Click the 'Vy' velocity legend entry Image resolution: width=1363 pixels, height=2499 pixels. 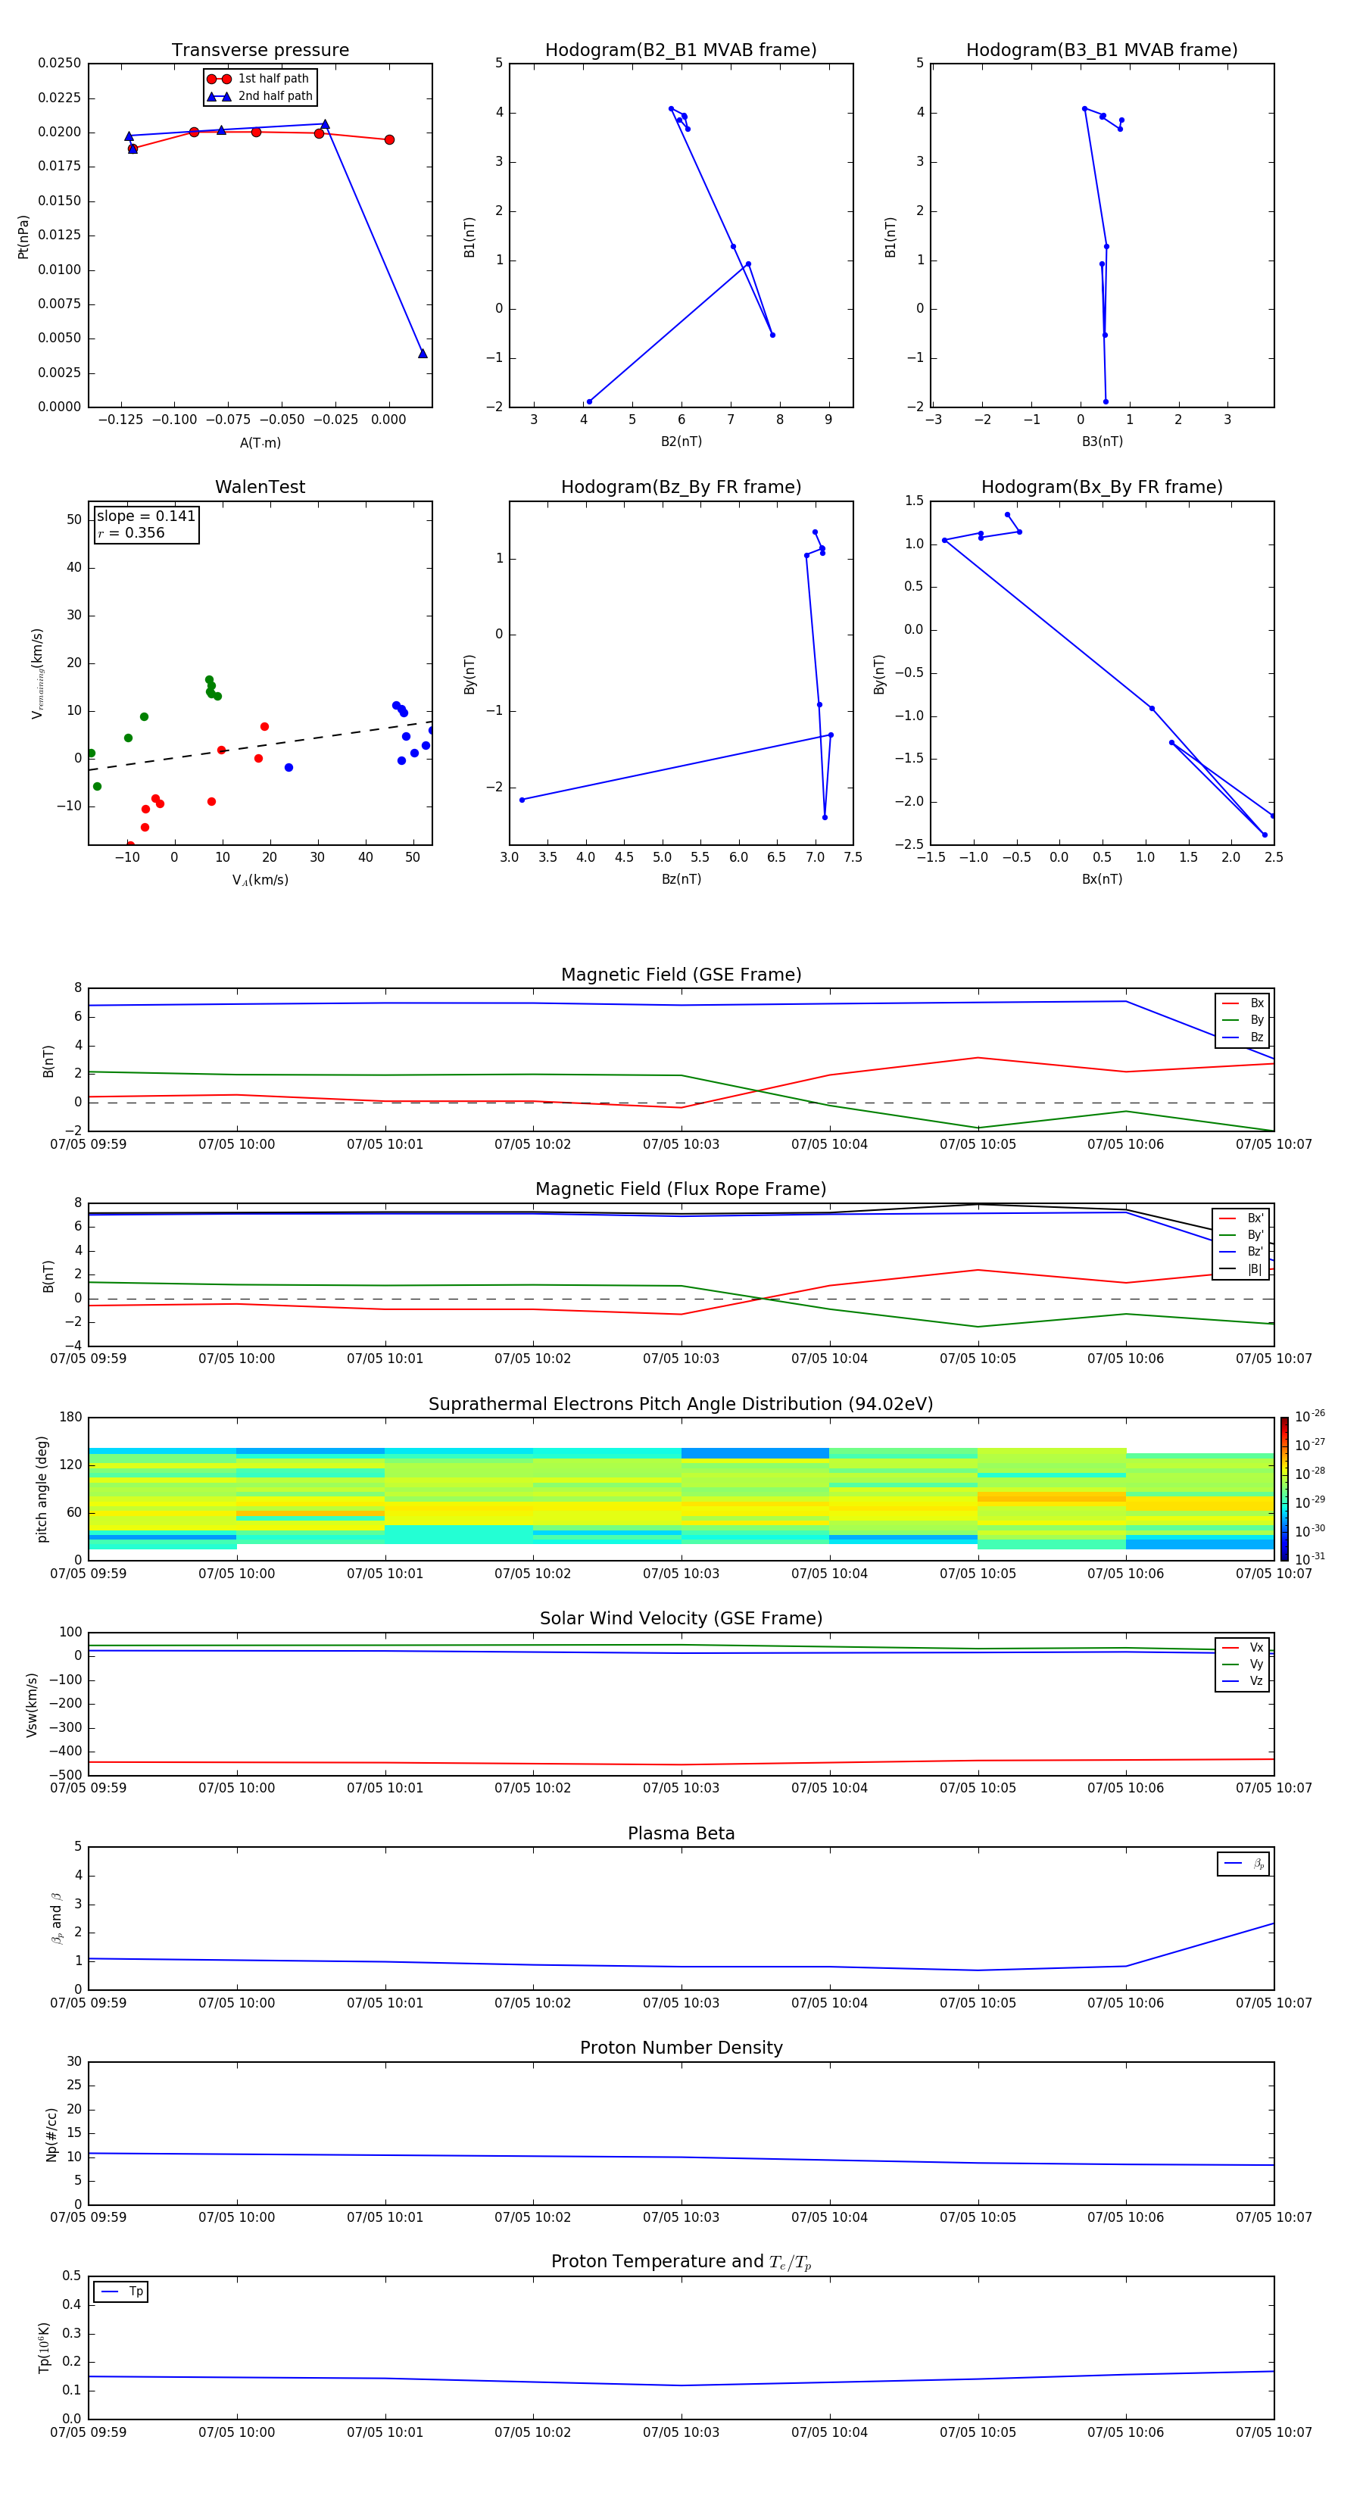(1243, 1664)
